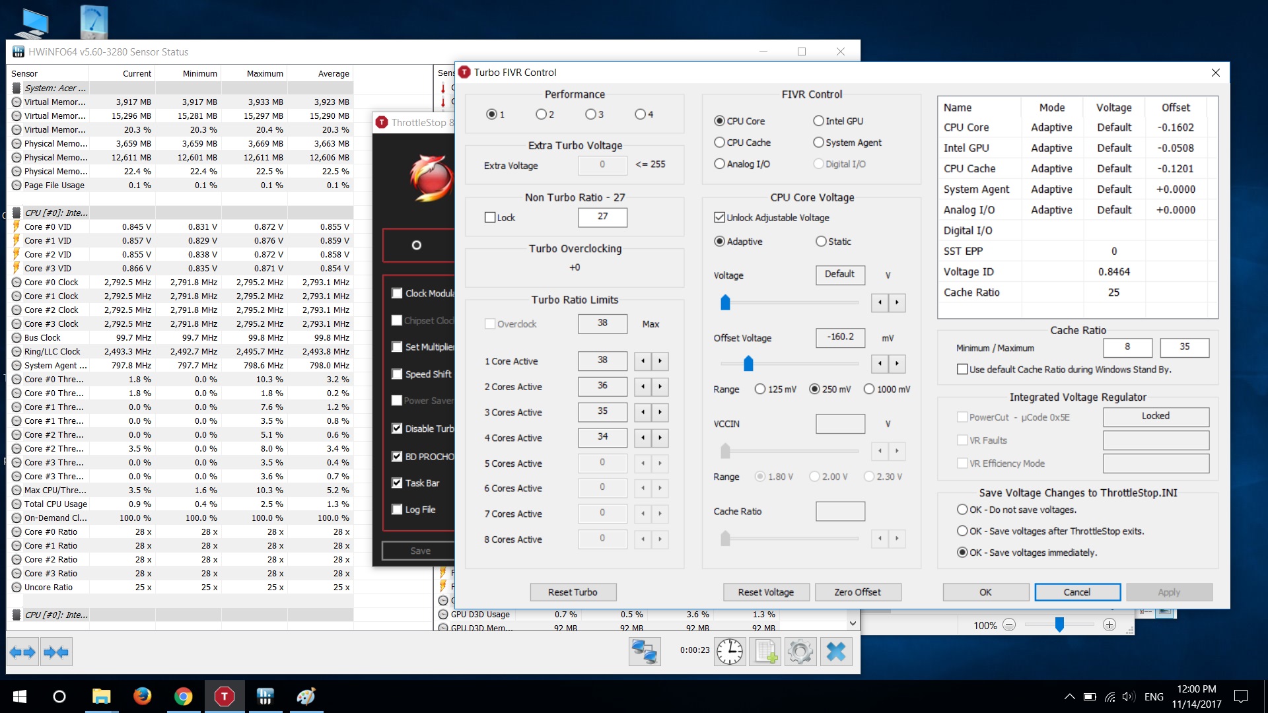The image size is (1268, 713).
Task: Decrease the Offset Voltage left arrow
Action: 880,364
